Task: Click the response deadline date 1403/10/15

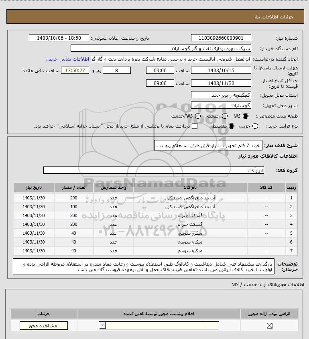Action: (x=221, y=71)
